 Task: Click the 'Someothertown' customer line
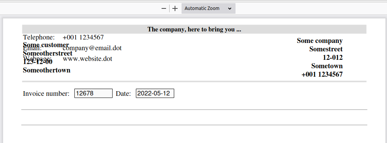[47, 70]
